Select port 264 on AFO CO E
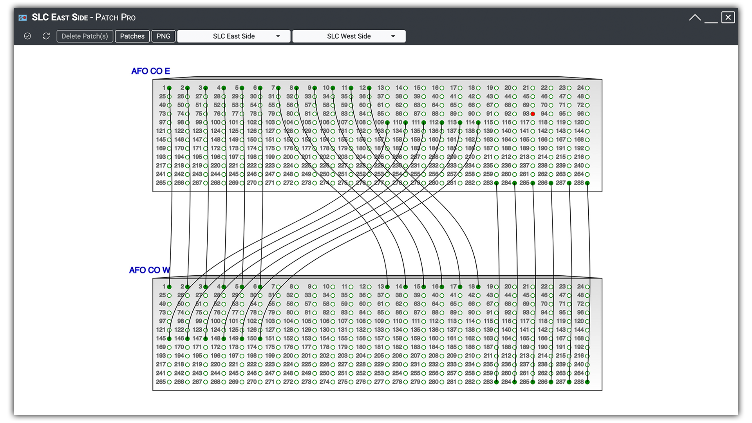The width and height of the screenshot is (752, 423). tap(587, 174)
